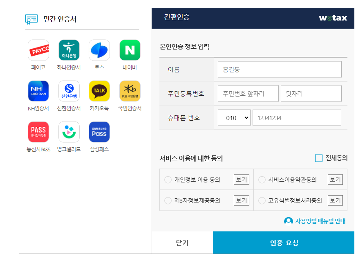Click the 휴대폰 번호 field label
356x254 pixels.
coord(184,118)
